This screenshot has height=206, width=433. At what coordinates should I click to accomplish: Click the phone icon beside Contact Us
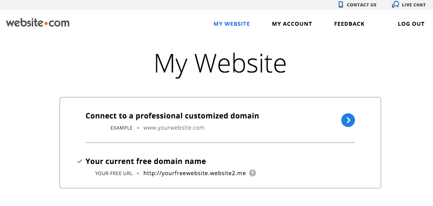point(341,5)
